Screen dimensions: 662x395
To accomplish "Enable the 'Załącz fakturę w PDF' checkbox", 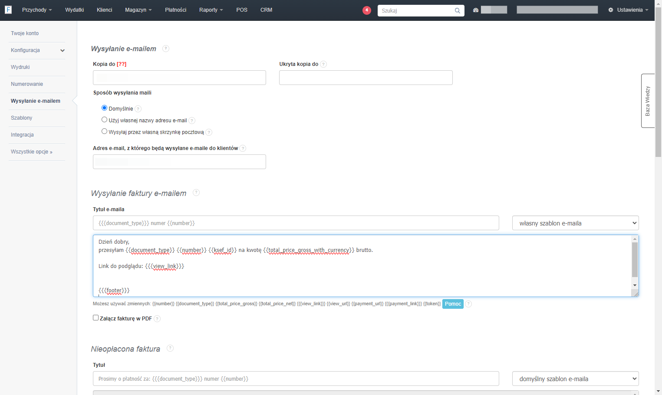I will pos(96,318).
